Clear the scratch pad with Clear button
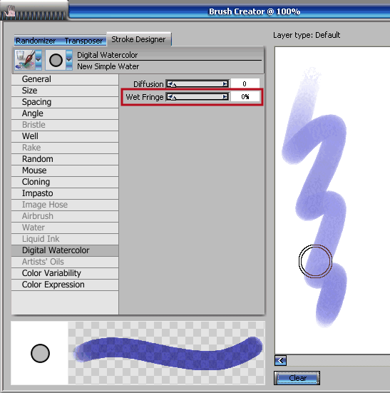Screen dimensions: 390x393 pos(297,378)
